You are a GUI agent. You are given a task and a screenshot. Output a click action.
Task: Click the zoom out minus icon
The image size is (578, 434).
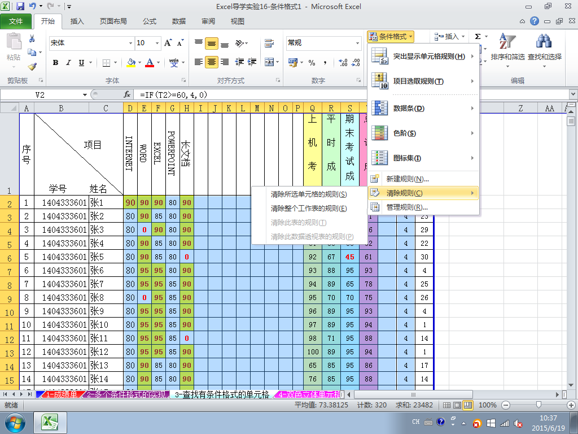click(506, 405)
